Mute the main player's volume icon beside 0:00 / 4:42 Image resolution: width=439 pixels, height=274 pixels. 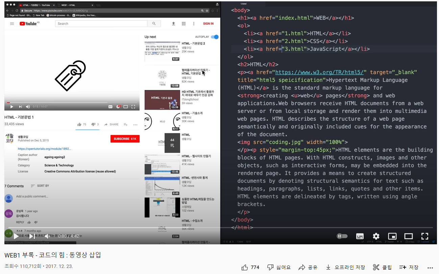[x=48, y=236]
